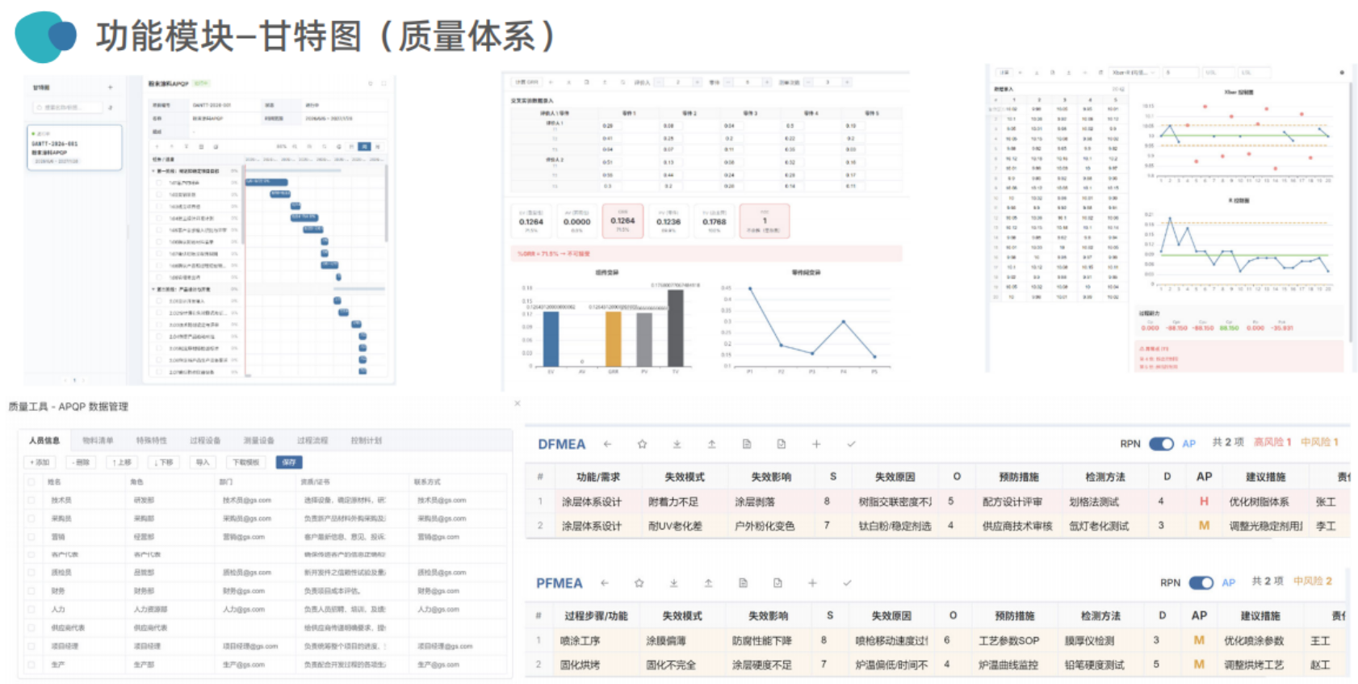
Task: Open the 人员信息 tab
Action: (44, 441)
